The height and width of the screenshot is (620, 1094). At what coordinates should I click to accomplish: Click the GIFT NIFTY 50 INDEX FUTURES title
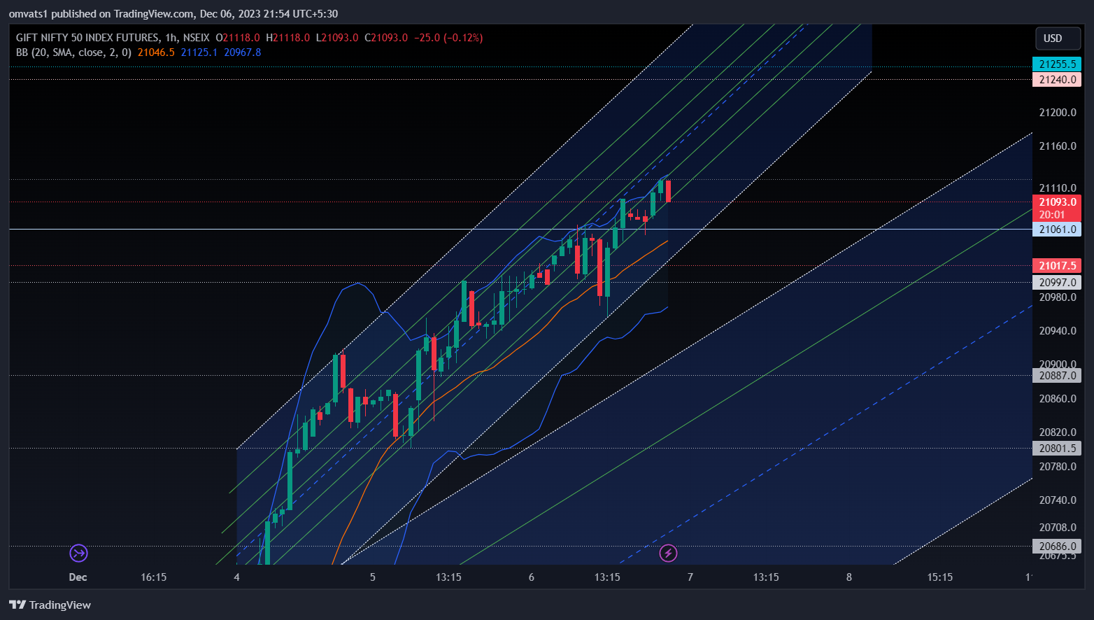pyautogui.click(x=87, y=38)
